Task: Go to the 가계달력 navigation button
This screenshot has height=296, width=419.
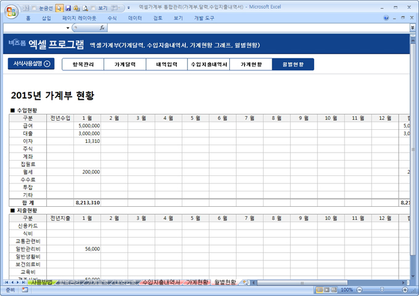Action: coord(125,64)
